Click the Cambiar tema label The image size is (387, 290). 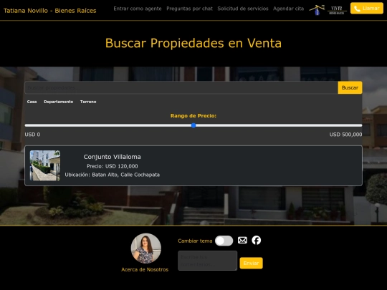click(x=195, y=241)
